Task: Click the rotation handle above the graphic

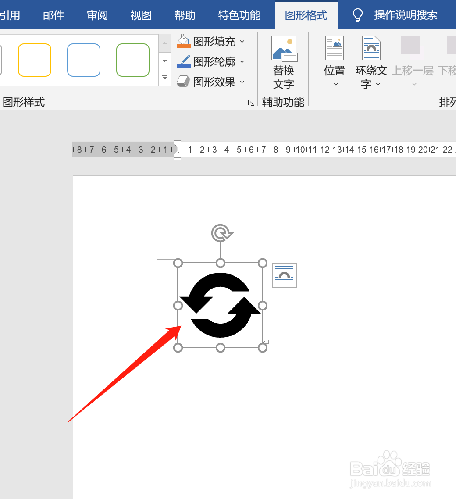Action: (222, 233)
